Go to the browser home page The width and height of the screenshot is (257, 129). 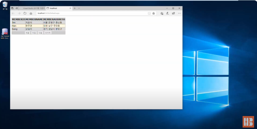(x=31, y=14)
